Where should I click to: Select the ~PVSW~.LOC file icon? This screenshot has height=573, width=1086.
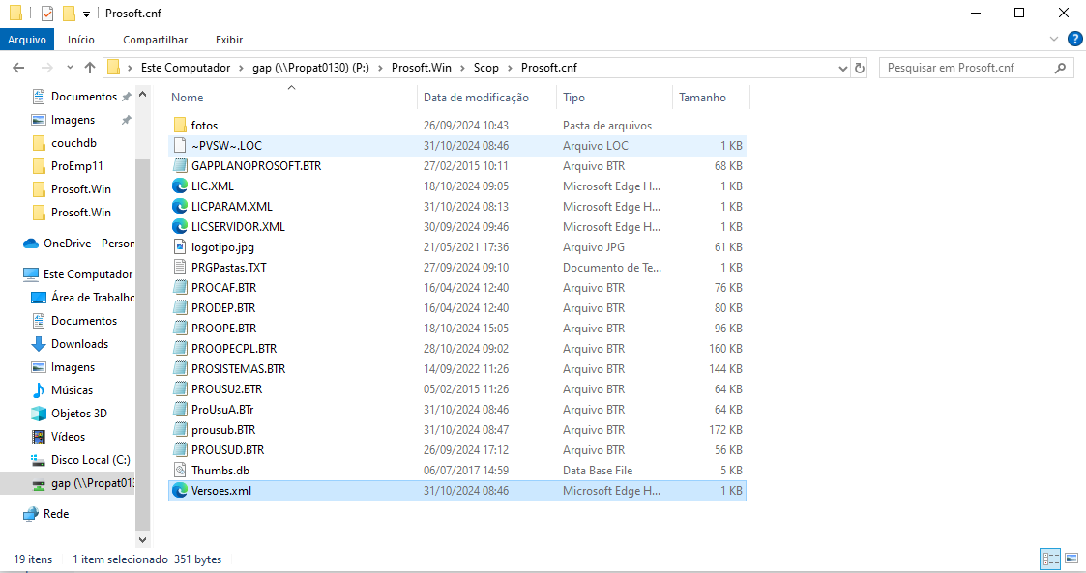(180, 145)
